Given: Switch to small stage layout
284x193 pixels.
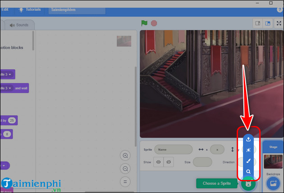Looking at the screenshot, I should pyautogui.click(x=258, y=23).
